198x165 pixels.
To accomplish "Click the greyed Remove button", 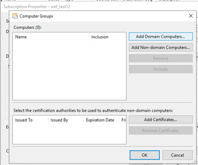I will click(160, 58).
